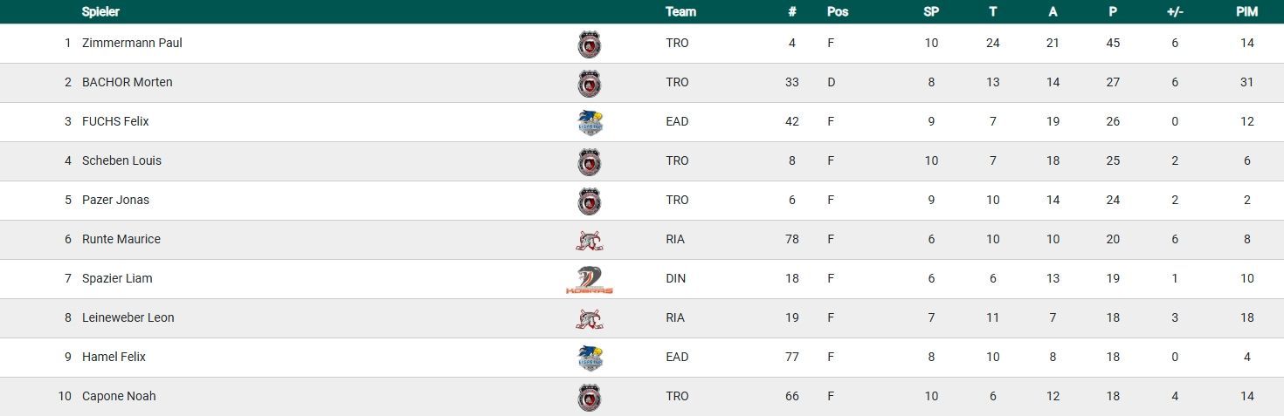Click team logo beside BACHOR Morten
1284x416 pixels.
(590, 83)
